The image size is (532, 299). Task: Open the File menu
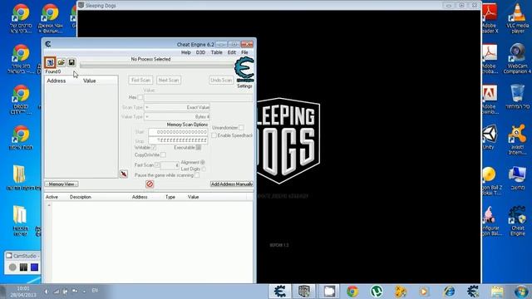[244, 52]
